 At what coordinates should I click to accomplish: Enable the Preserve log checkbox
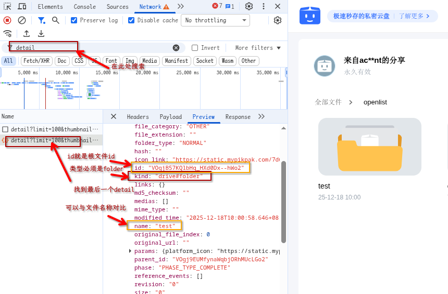tap(74, 20)
